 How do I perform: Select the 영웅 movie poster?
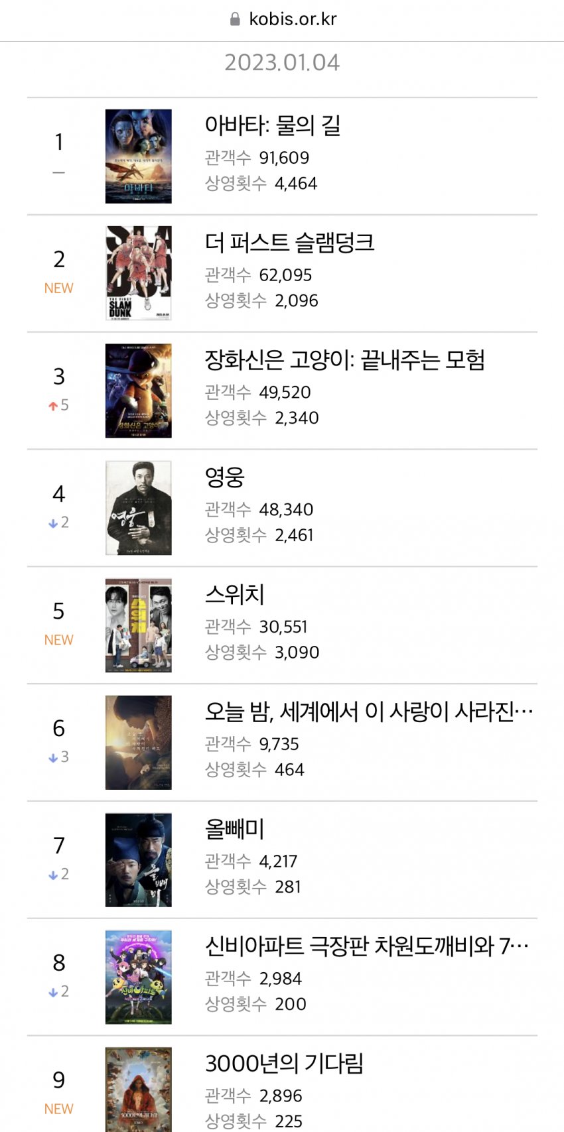(138, 508)
